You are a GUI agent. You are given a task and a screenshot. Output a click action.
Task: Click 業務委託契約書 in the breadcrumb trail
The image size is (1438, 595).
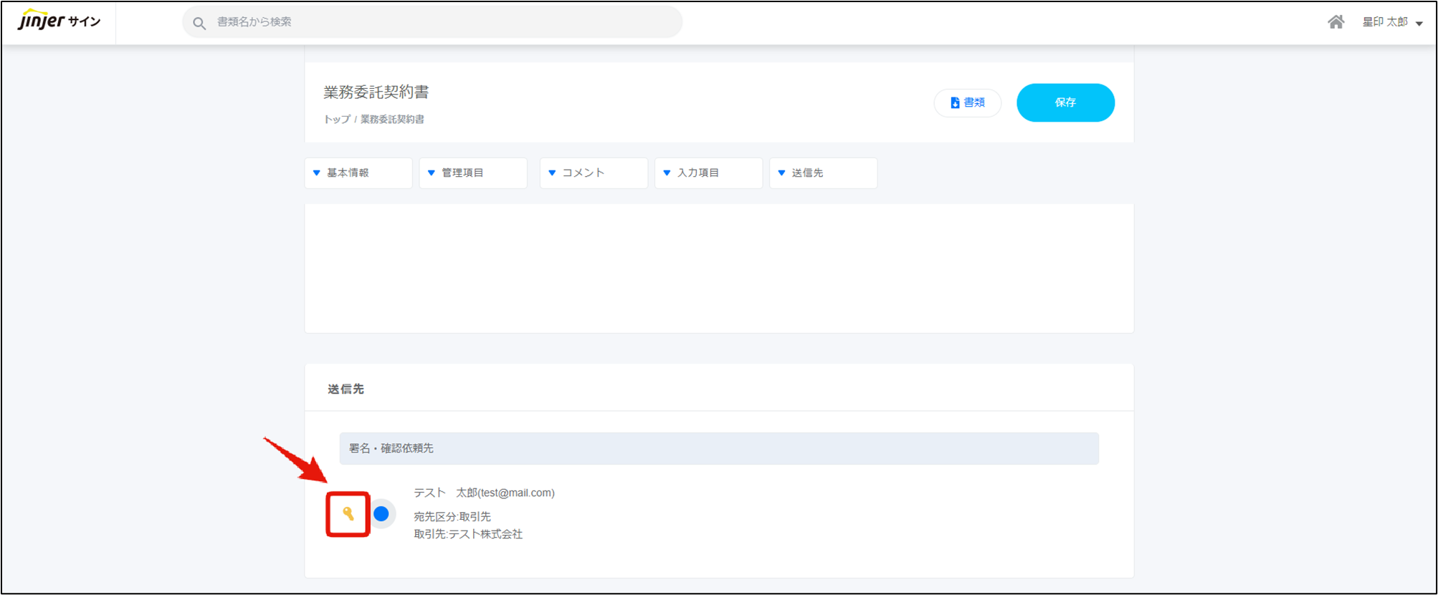(x=392, y=120)
